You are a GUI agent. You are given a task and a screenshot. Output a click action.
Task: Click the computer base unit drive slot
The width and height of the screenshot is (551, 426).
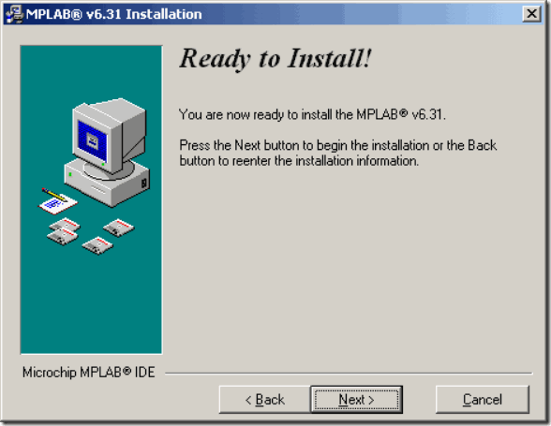click(x=99, y=189)
